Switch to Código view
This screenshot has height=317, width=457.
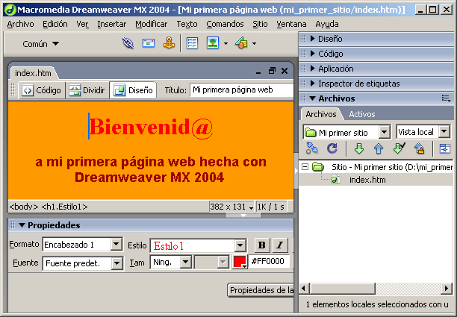click(41, 90)
